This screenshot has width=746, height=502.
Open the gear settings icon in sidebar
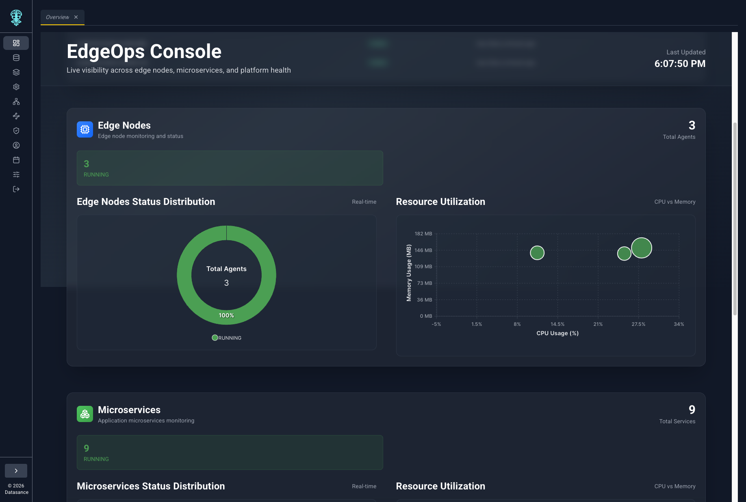16,87
